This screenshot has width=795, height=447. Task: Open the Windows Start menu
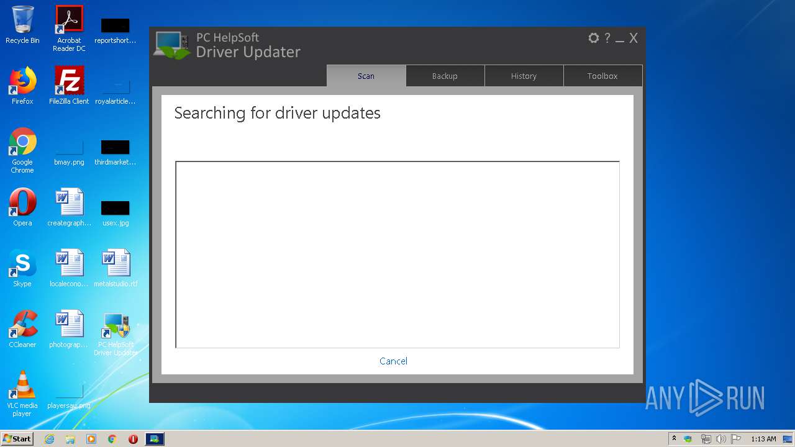(17, 438)
